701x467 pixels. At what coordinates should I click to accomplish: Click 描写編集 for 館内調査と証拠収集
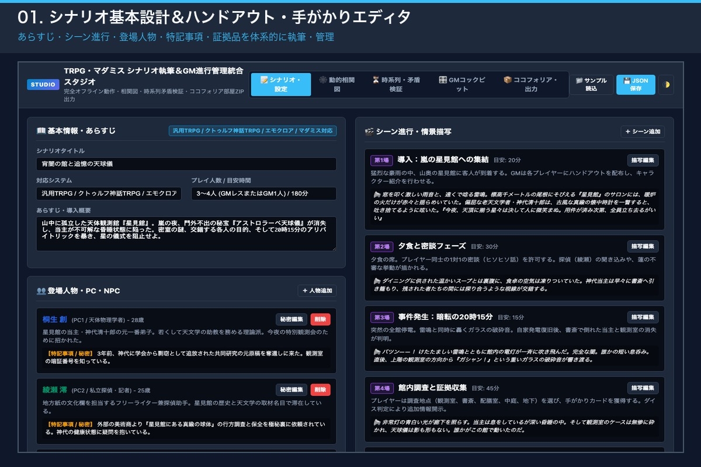[643, 388]
